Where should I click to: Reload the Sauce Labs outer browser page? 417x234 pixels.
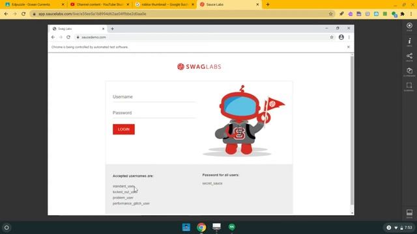23,14
